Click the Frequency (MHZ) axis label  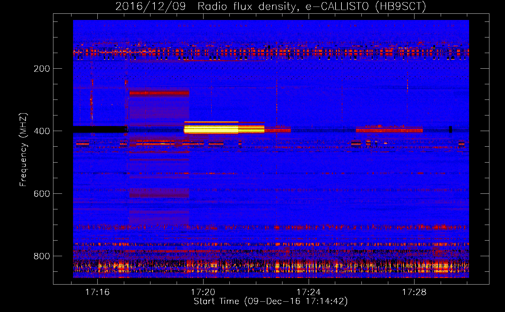[x=23, y=149]
